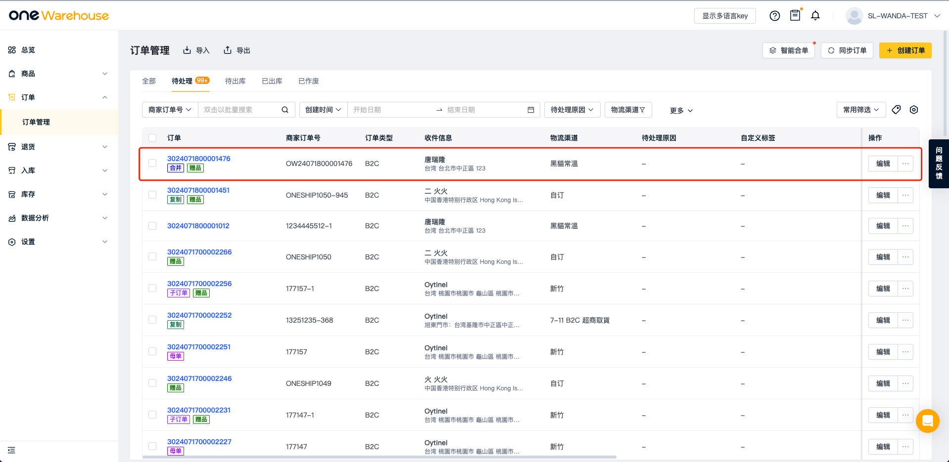Open order link 3024071700002266
The width and height of the screenshot is (949, 462).
click(199, 252)
